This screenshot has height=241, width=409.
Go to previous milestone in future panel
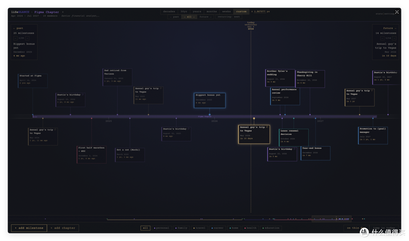pyautogui.click(x=382, y=38)
